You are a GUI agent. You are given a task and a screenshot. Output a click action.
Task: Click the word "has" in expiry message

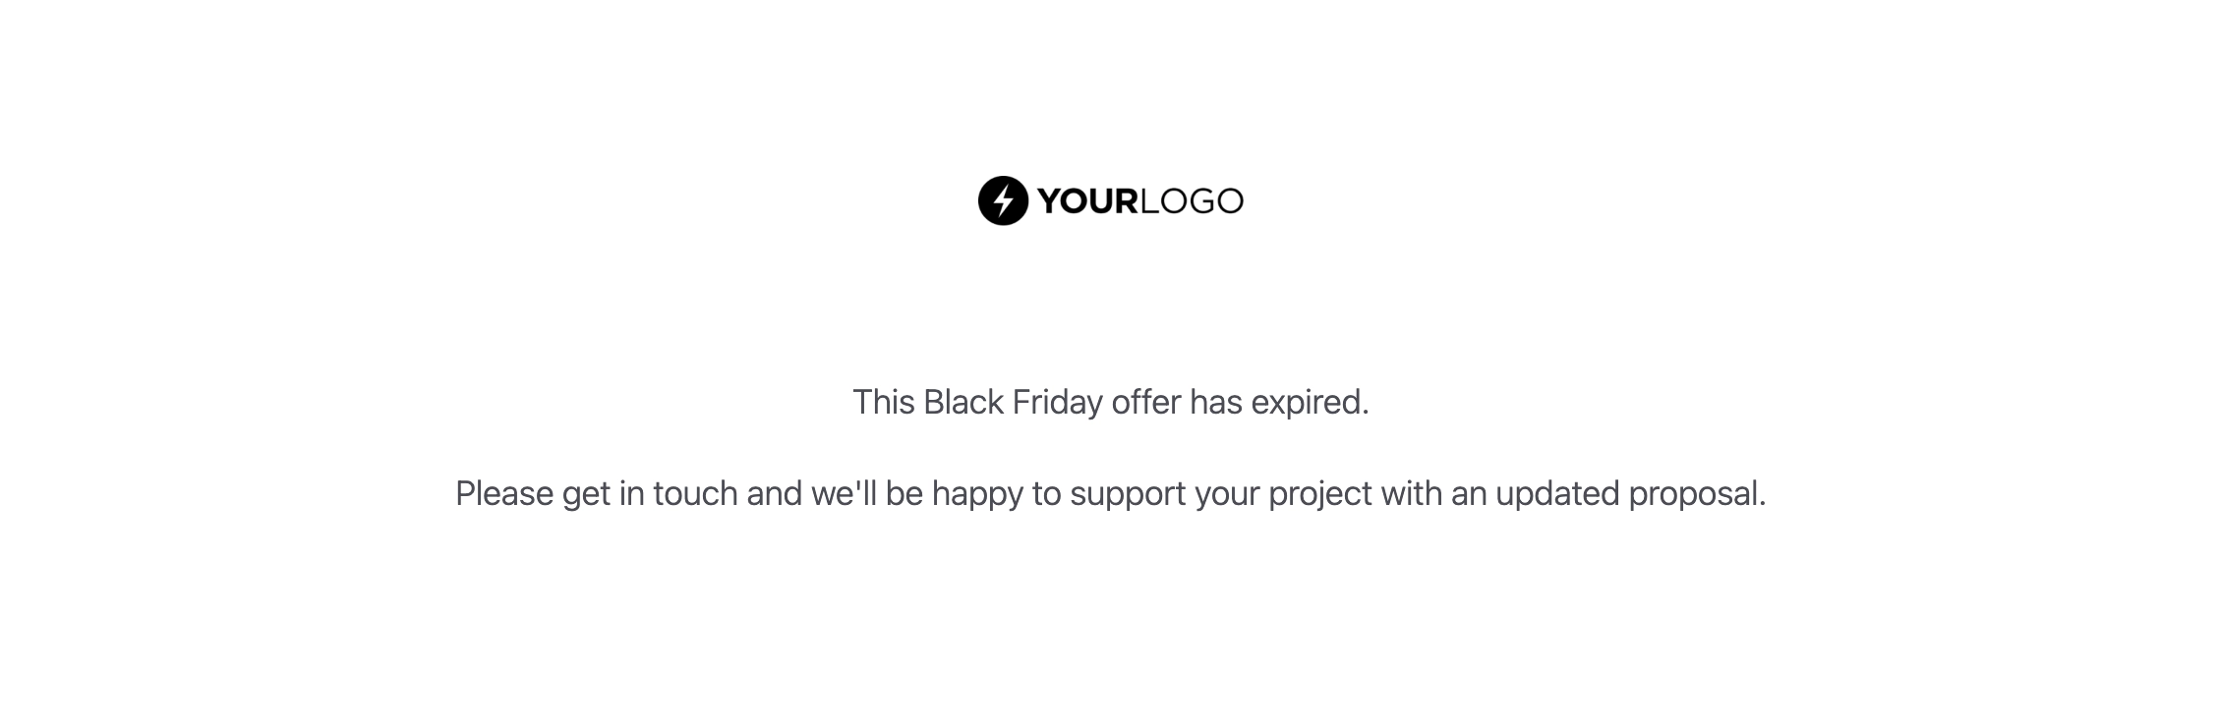click(1216, 403)
